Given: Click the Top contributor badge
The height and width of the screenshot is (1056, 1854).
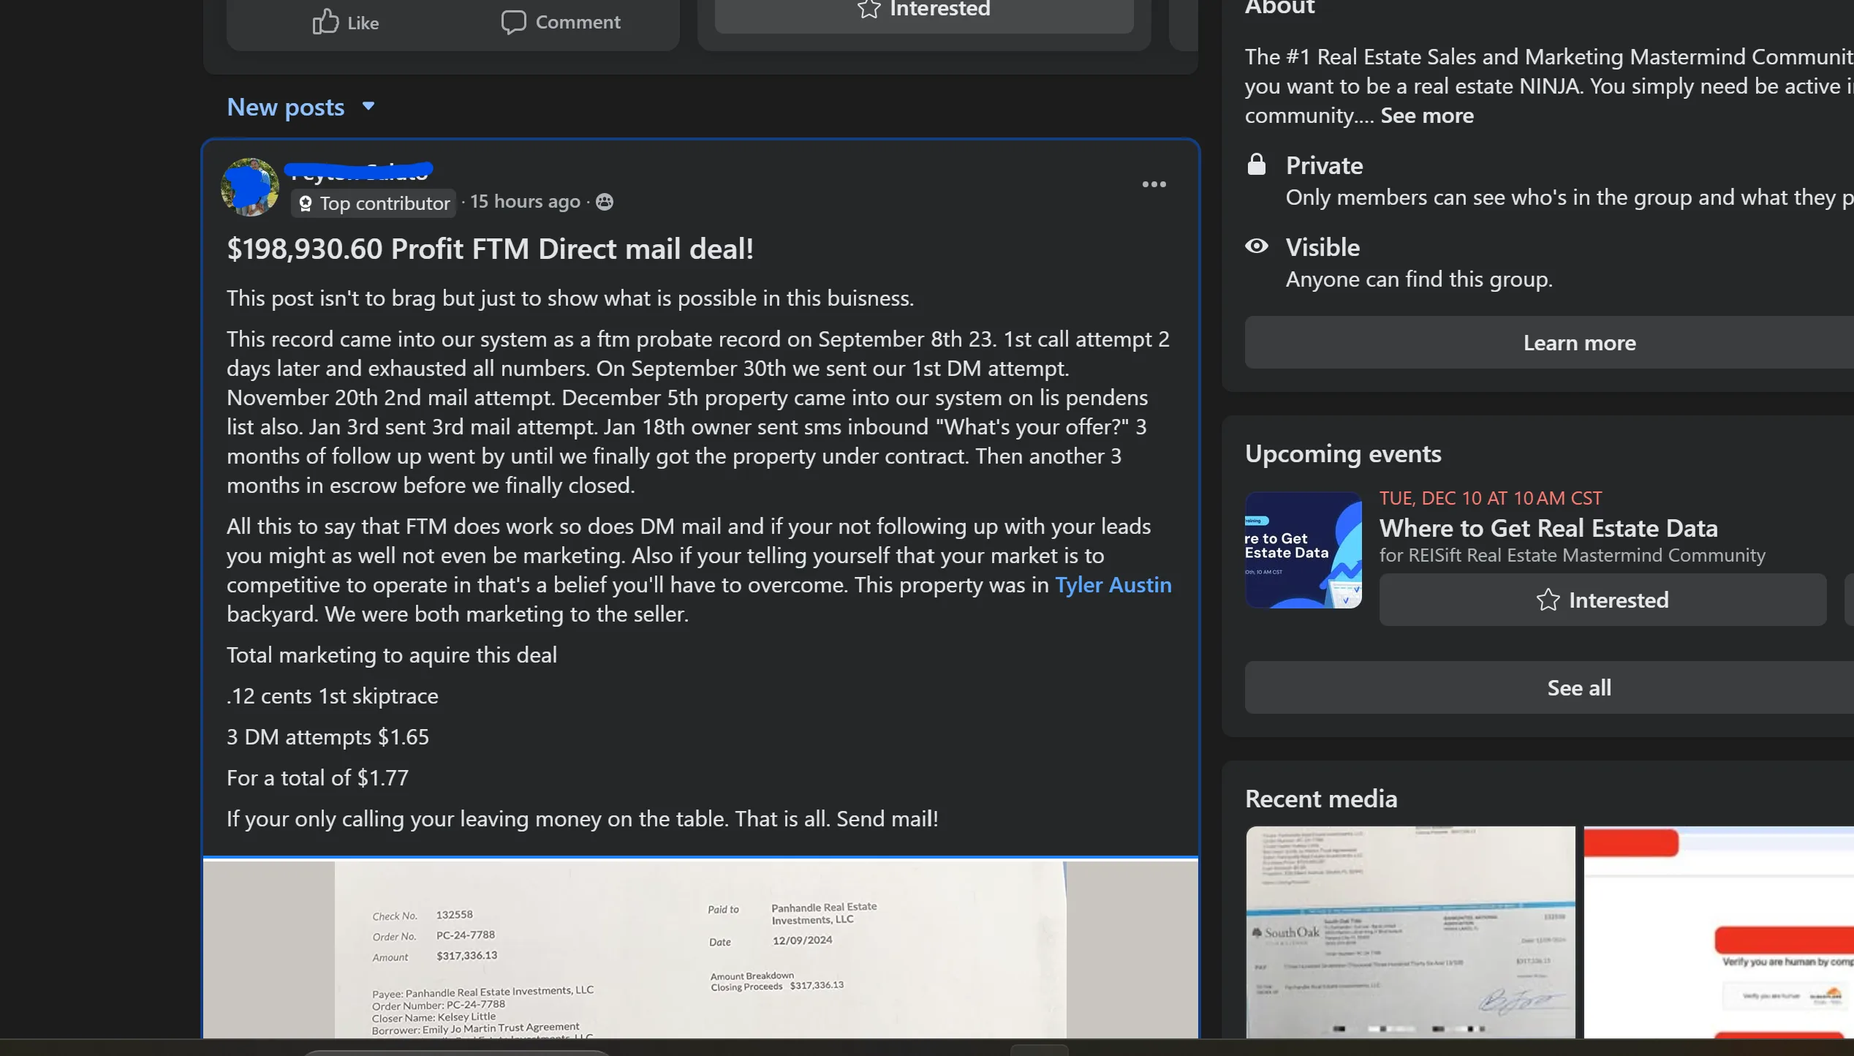Looking at the screenshot, I should [374, 203].
